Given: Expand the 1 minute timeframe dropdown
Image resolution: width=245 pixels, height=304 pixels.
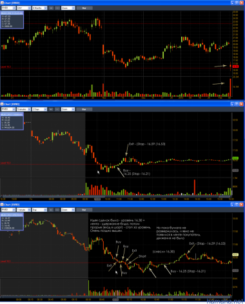Looking at the screenshot, I should pos(24,210).
